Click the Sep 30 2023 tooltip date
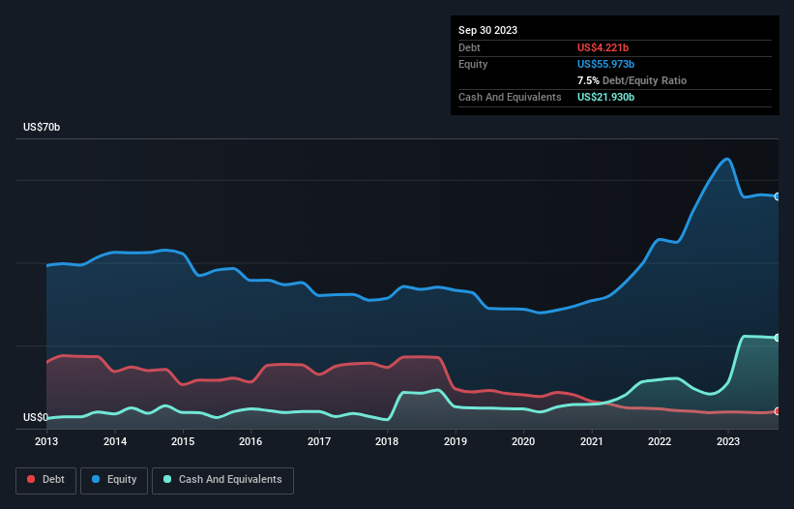Image resolution: width=794 pixels, height=509 pixels. tap(487, 30)
